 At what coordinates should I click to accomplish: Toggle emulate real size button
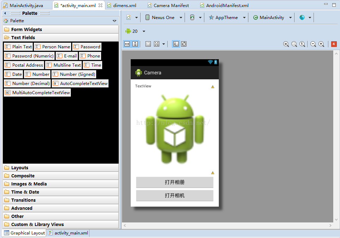(x=176, y=44)
